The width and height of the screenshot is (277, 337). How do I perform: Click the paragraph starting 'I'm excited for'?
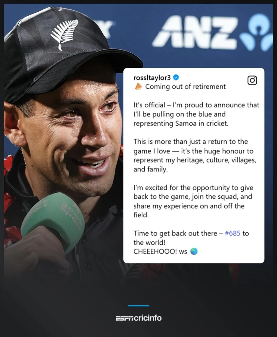pos(193,201)
